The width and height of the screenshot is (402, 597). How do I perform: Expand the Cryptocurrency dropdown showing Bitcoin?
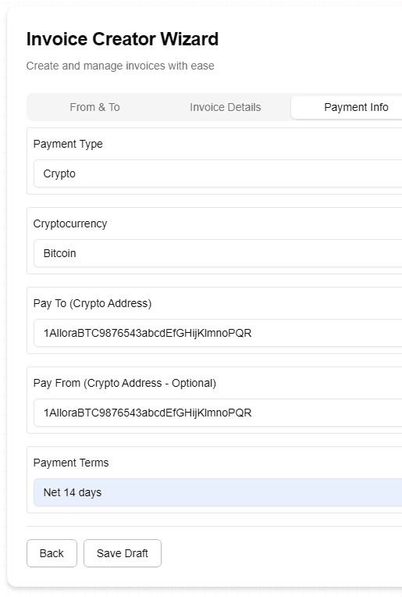click(x=218, y=253)
